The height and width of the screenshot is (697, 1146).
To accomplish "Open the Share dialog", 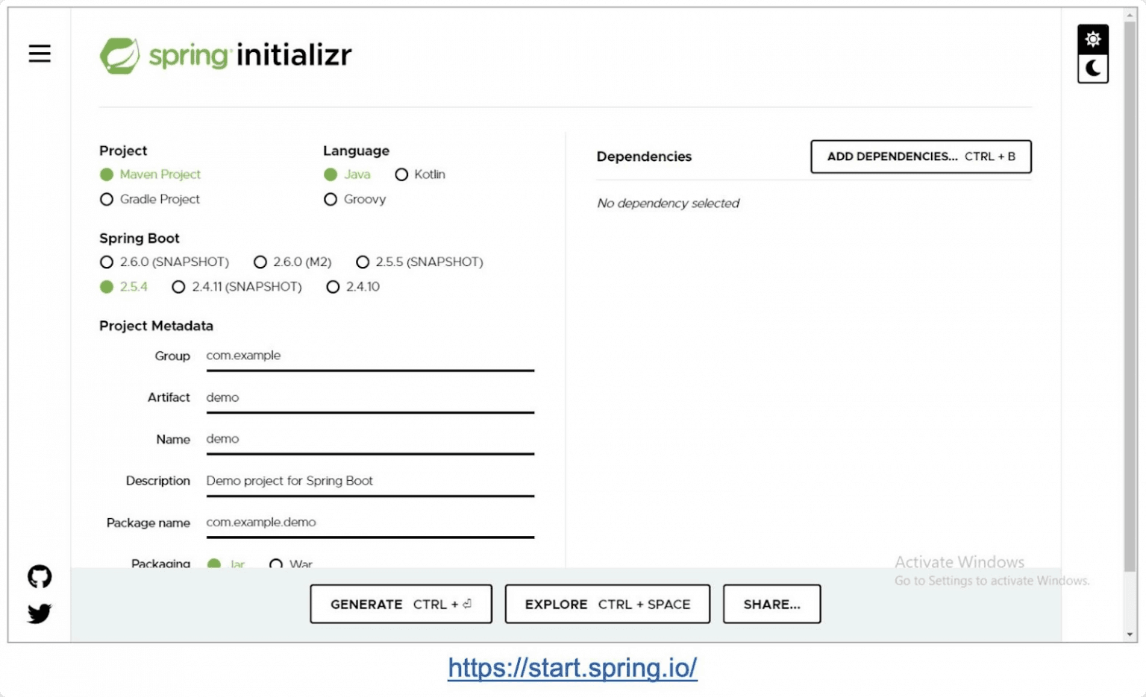I will coord(771,604).
